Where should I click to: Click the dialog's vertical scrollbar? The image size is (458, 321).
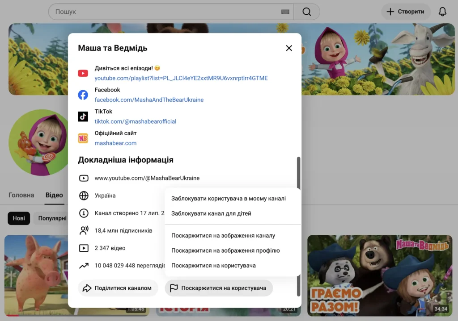298,172
